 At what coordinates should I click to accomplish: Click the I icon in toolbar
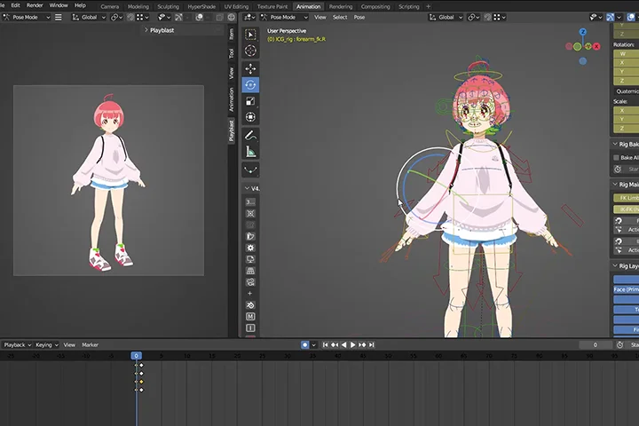point(250,327)
